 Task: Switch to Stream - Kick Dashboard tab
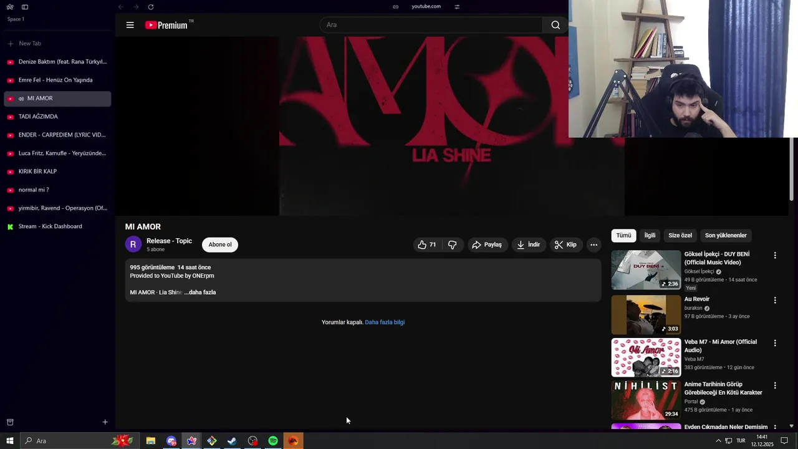pos(57,226)
